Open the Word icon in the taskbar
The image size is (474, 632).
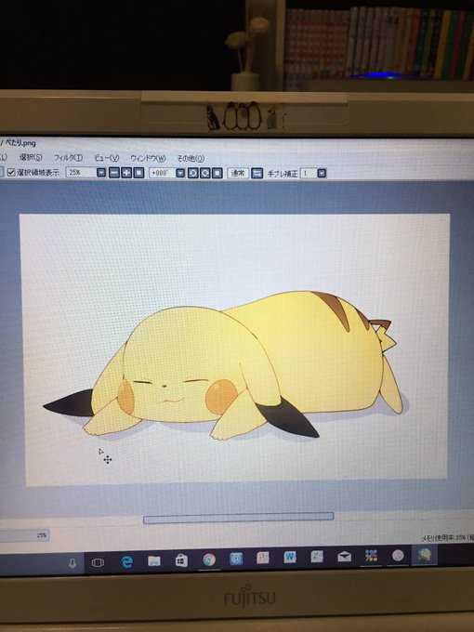pos(290,557)
